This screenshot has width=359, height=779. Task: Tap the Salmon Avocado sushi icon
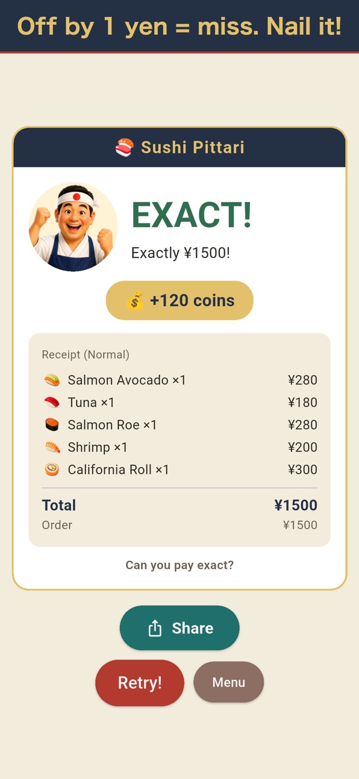pyautogui.click(x=52, y=380)
